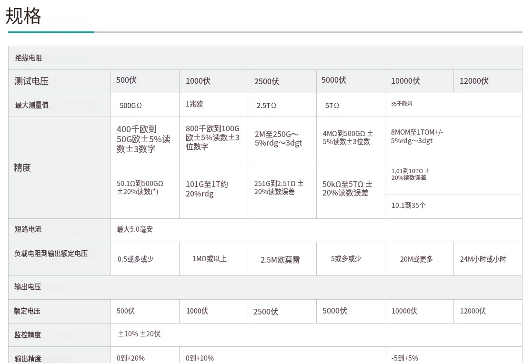Click the 最大5.0毫安 value

pos(135,229)
